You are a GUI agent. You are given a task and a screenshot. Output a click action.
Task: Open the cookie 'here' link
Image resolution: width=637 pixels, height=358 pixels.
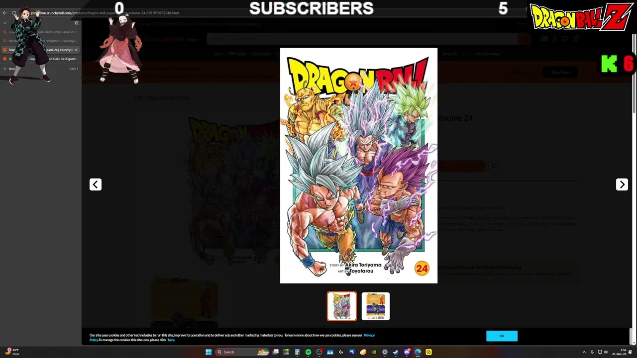171,340
